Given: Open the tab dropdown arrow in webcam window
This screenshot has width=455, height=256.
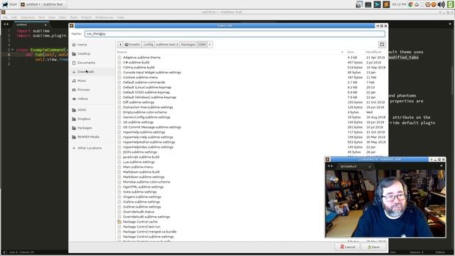Looking at the screenshot, I should 441,166.
